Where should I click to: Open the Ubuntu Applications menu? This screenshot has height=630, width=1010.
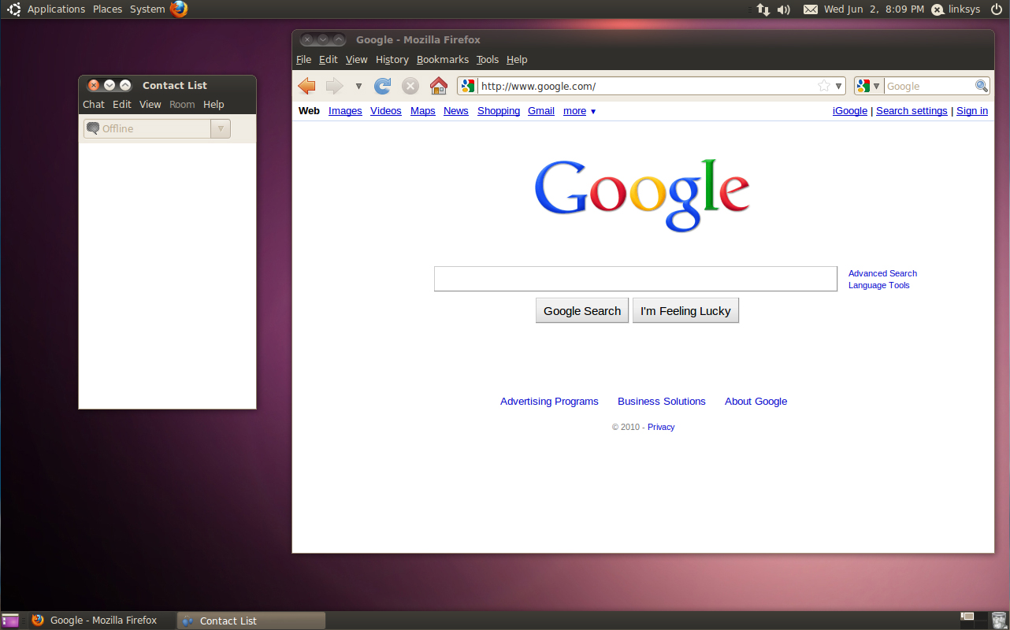pos(56,9)
